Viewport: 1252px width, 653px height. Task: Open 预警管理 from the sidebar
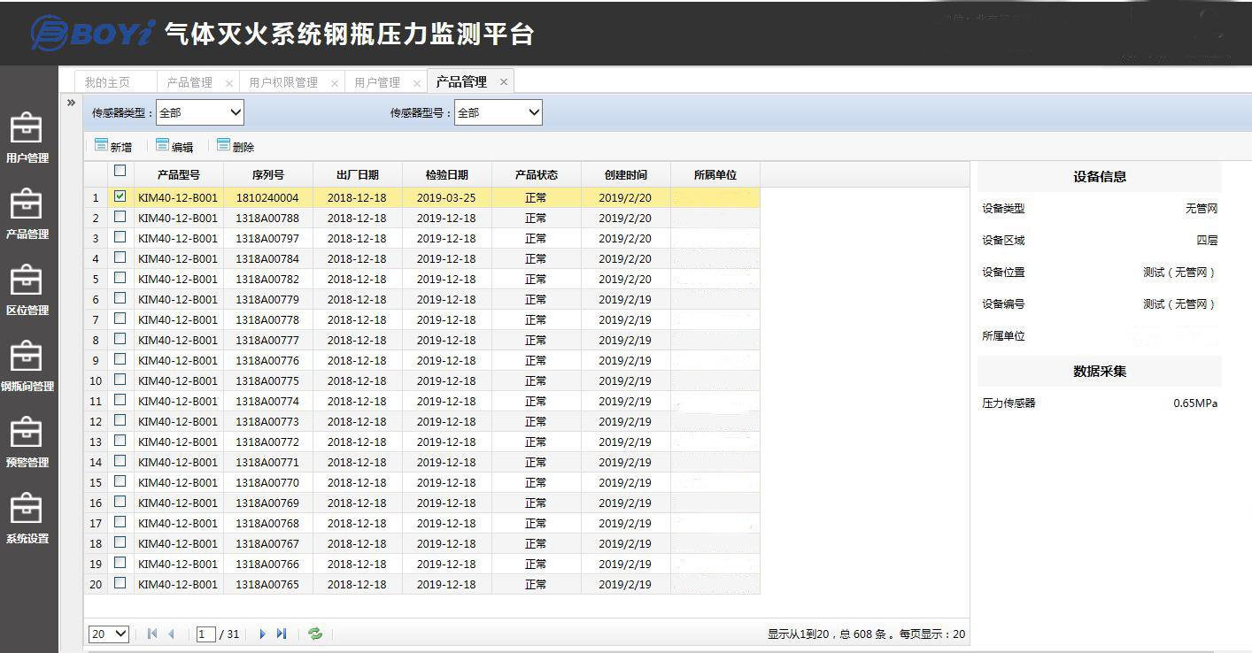pos(27,444)
